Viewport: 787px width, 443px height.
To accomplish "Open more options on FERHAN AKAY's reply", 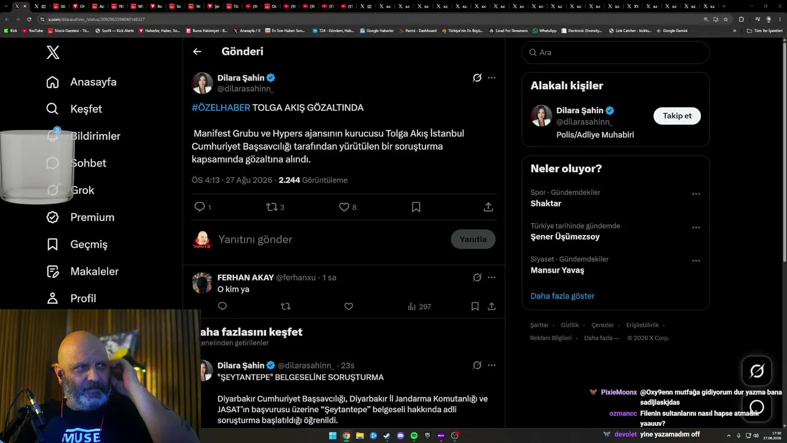I will (x=492, y=277).
